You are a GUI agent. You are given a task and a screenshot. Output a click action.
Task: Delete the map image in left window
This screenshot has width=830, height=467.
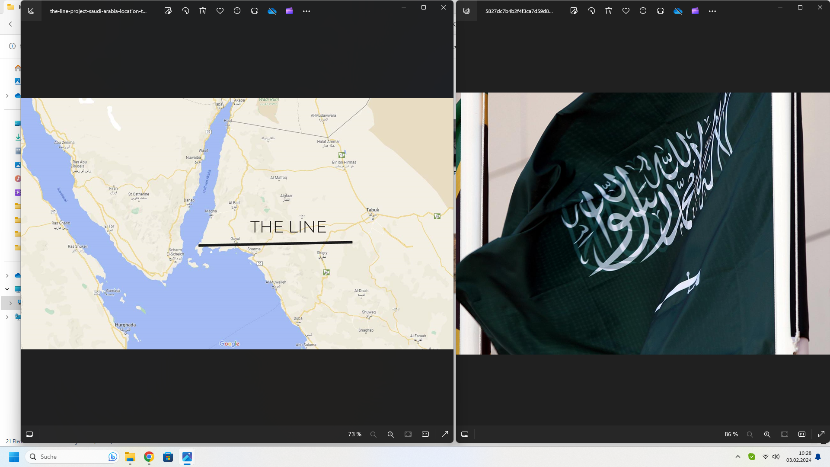[203, 11]
